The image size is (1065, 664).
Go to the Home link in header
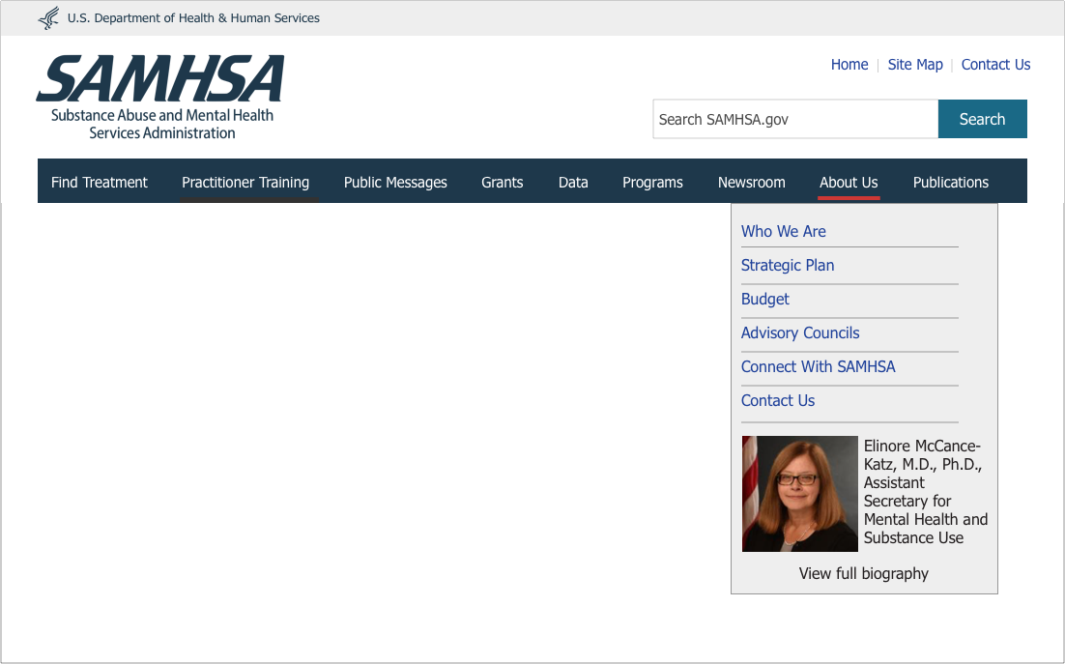pyautogui.click(x=849, y=65)
